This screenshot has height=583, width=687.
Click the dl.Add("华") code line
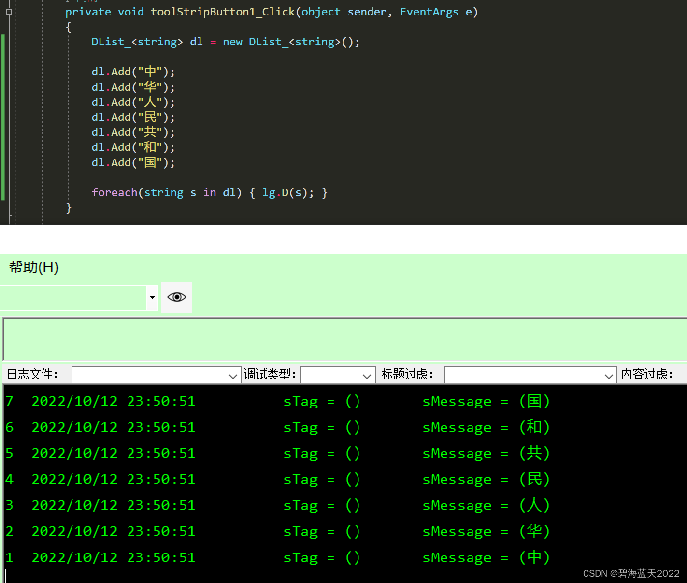coord(133,87)
